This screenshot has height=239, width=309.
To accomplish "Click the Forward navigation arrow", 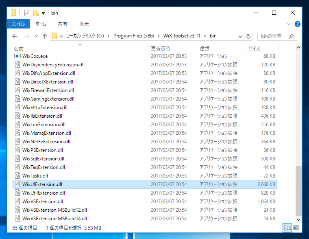I will coord(26,36).
